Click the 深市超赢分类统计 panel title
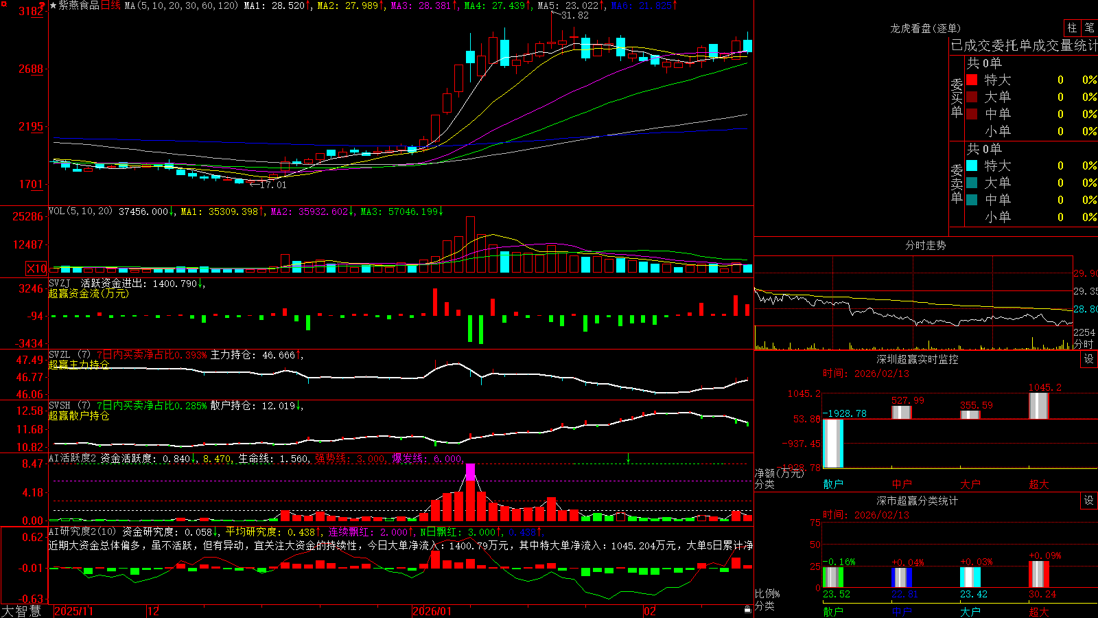Image resolution: width=1098 pixels, height=618 pixels. 917,501
